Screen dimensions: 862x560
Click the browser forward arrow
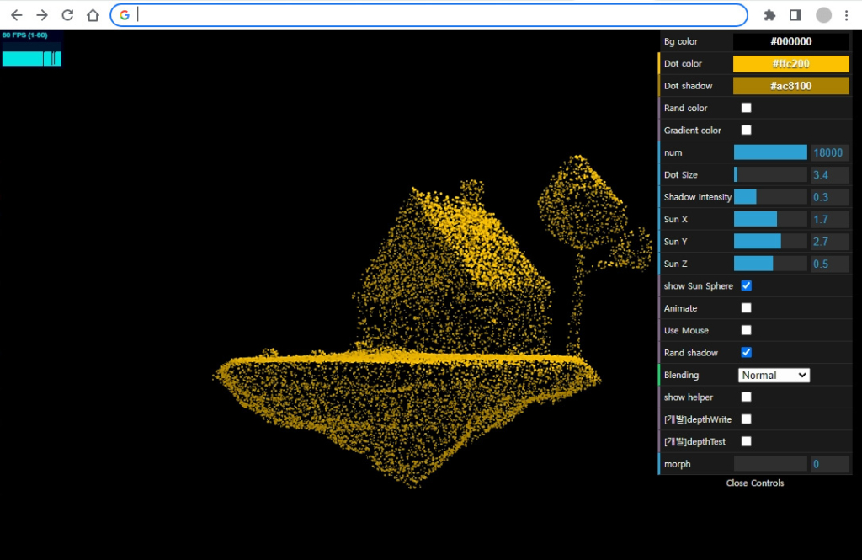(42, 15)
